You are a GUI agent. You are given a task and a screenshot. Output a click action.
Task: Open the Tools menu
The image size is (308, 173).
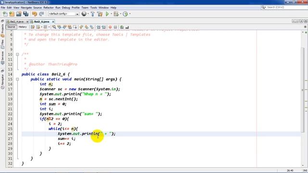93,8
